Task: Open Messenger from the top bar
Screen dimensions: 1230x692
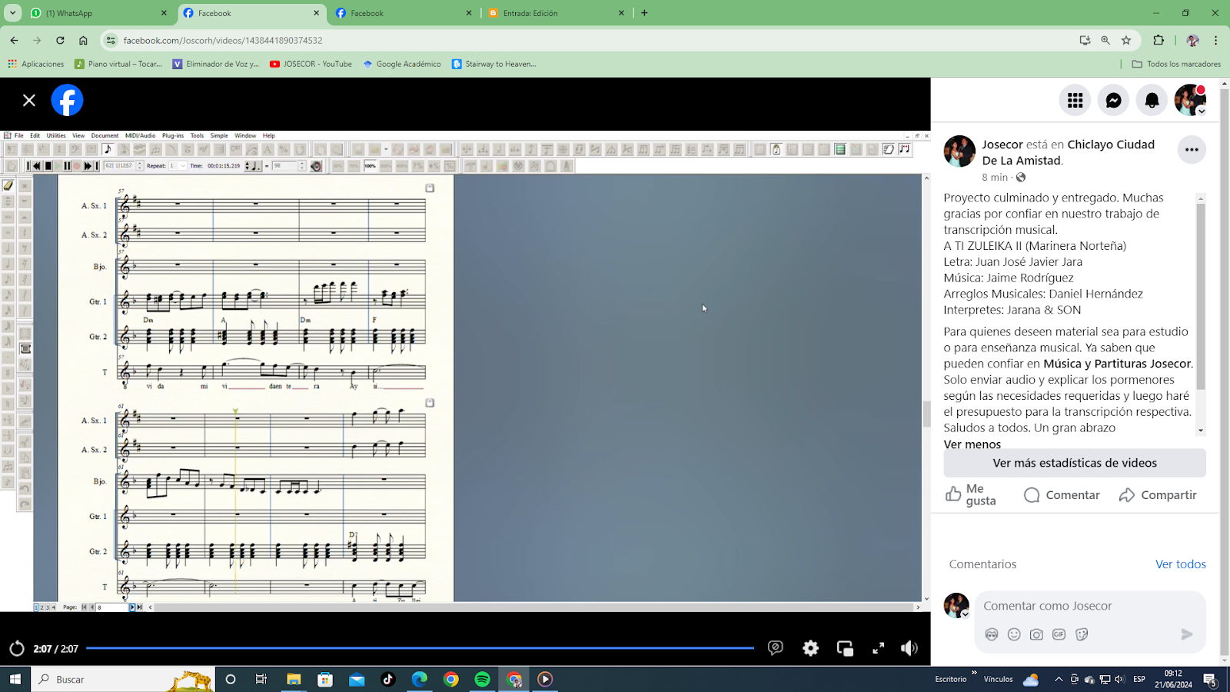Action: [1113, 100]
